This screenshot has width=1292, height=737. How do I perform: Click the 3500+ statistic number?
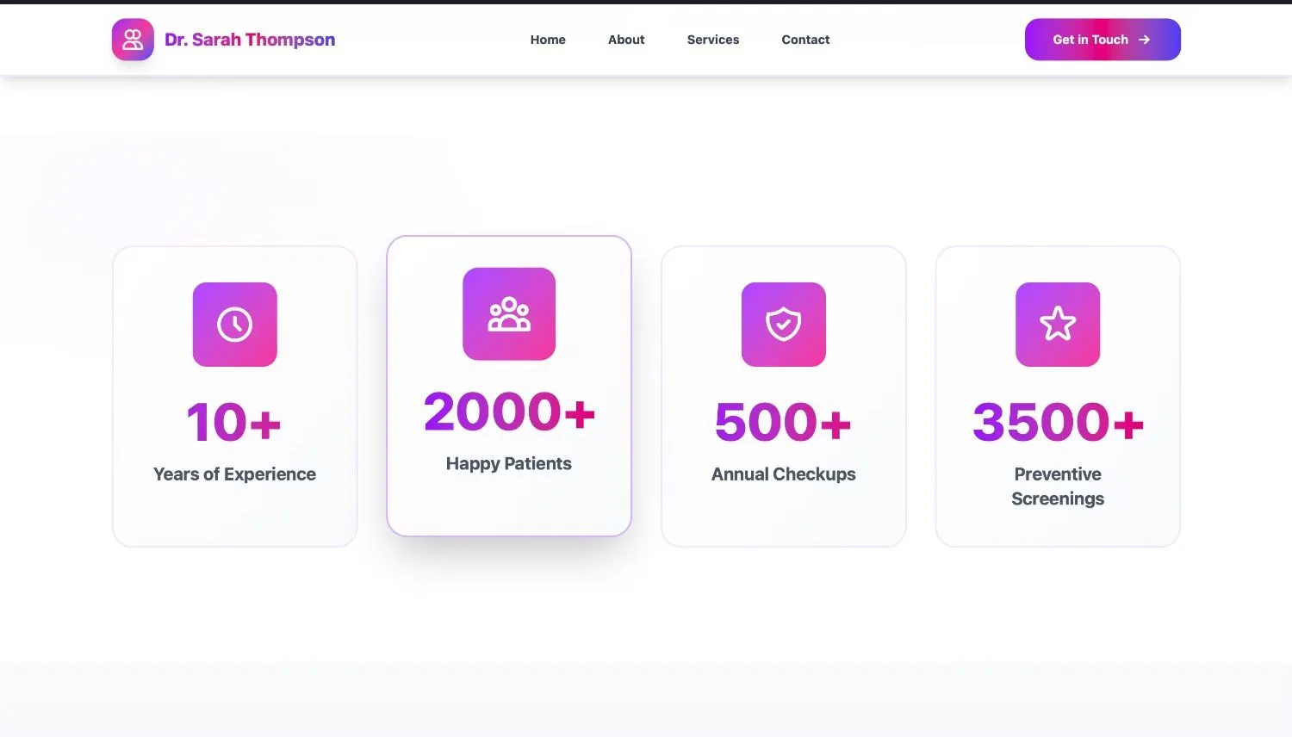pos(1057,422)
